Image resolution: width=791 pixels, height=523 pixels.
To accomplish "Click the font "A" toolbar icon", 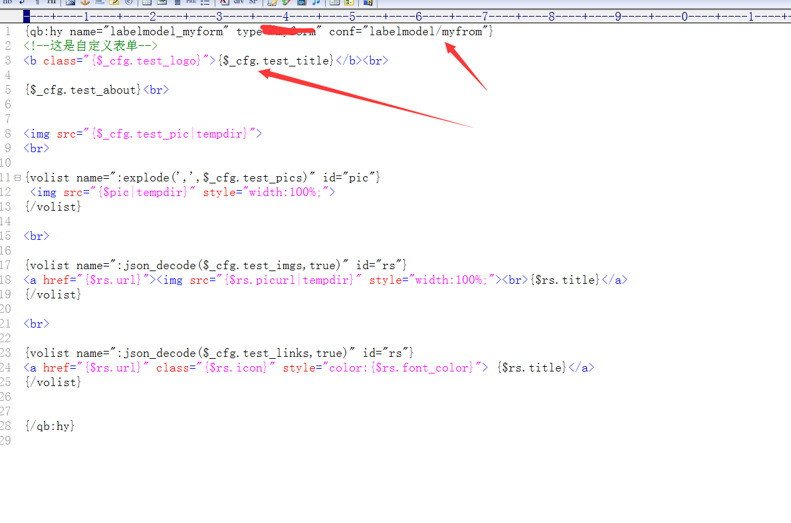I will [224, 2].
